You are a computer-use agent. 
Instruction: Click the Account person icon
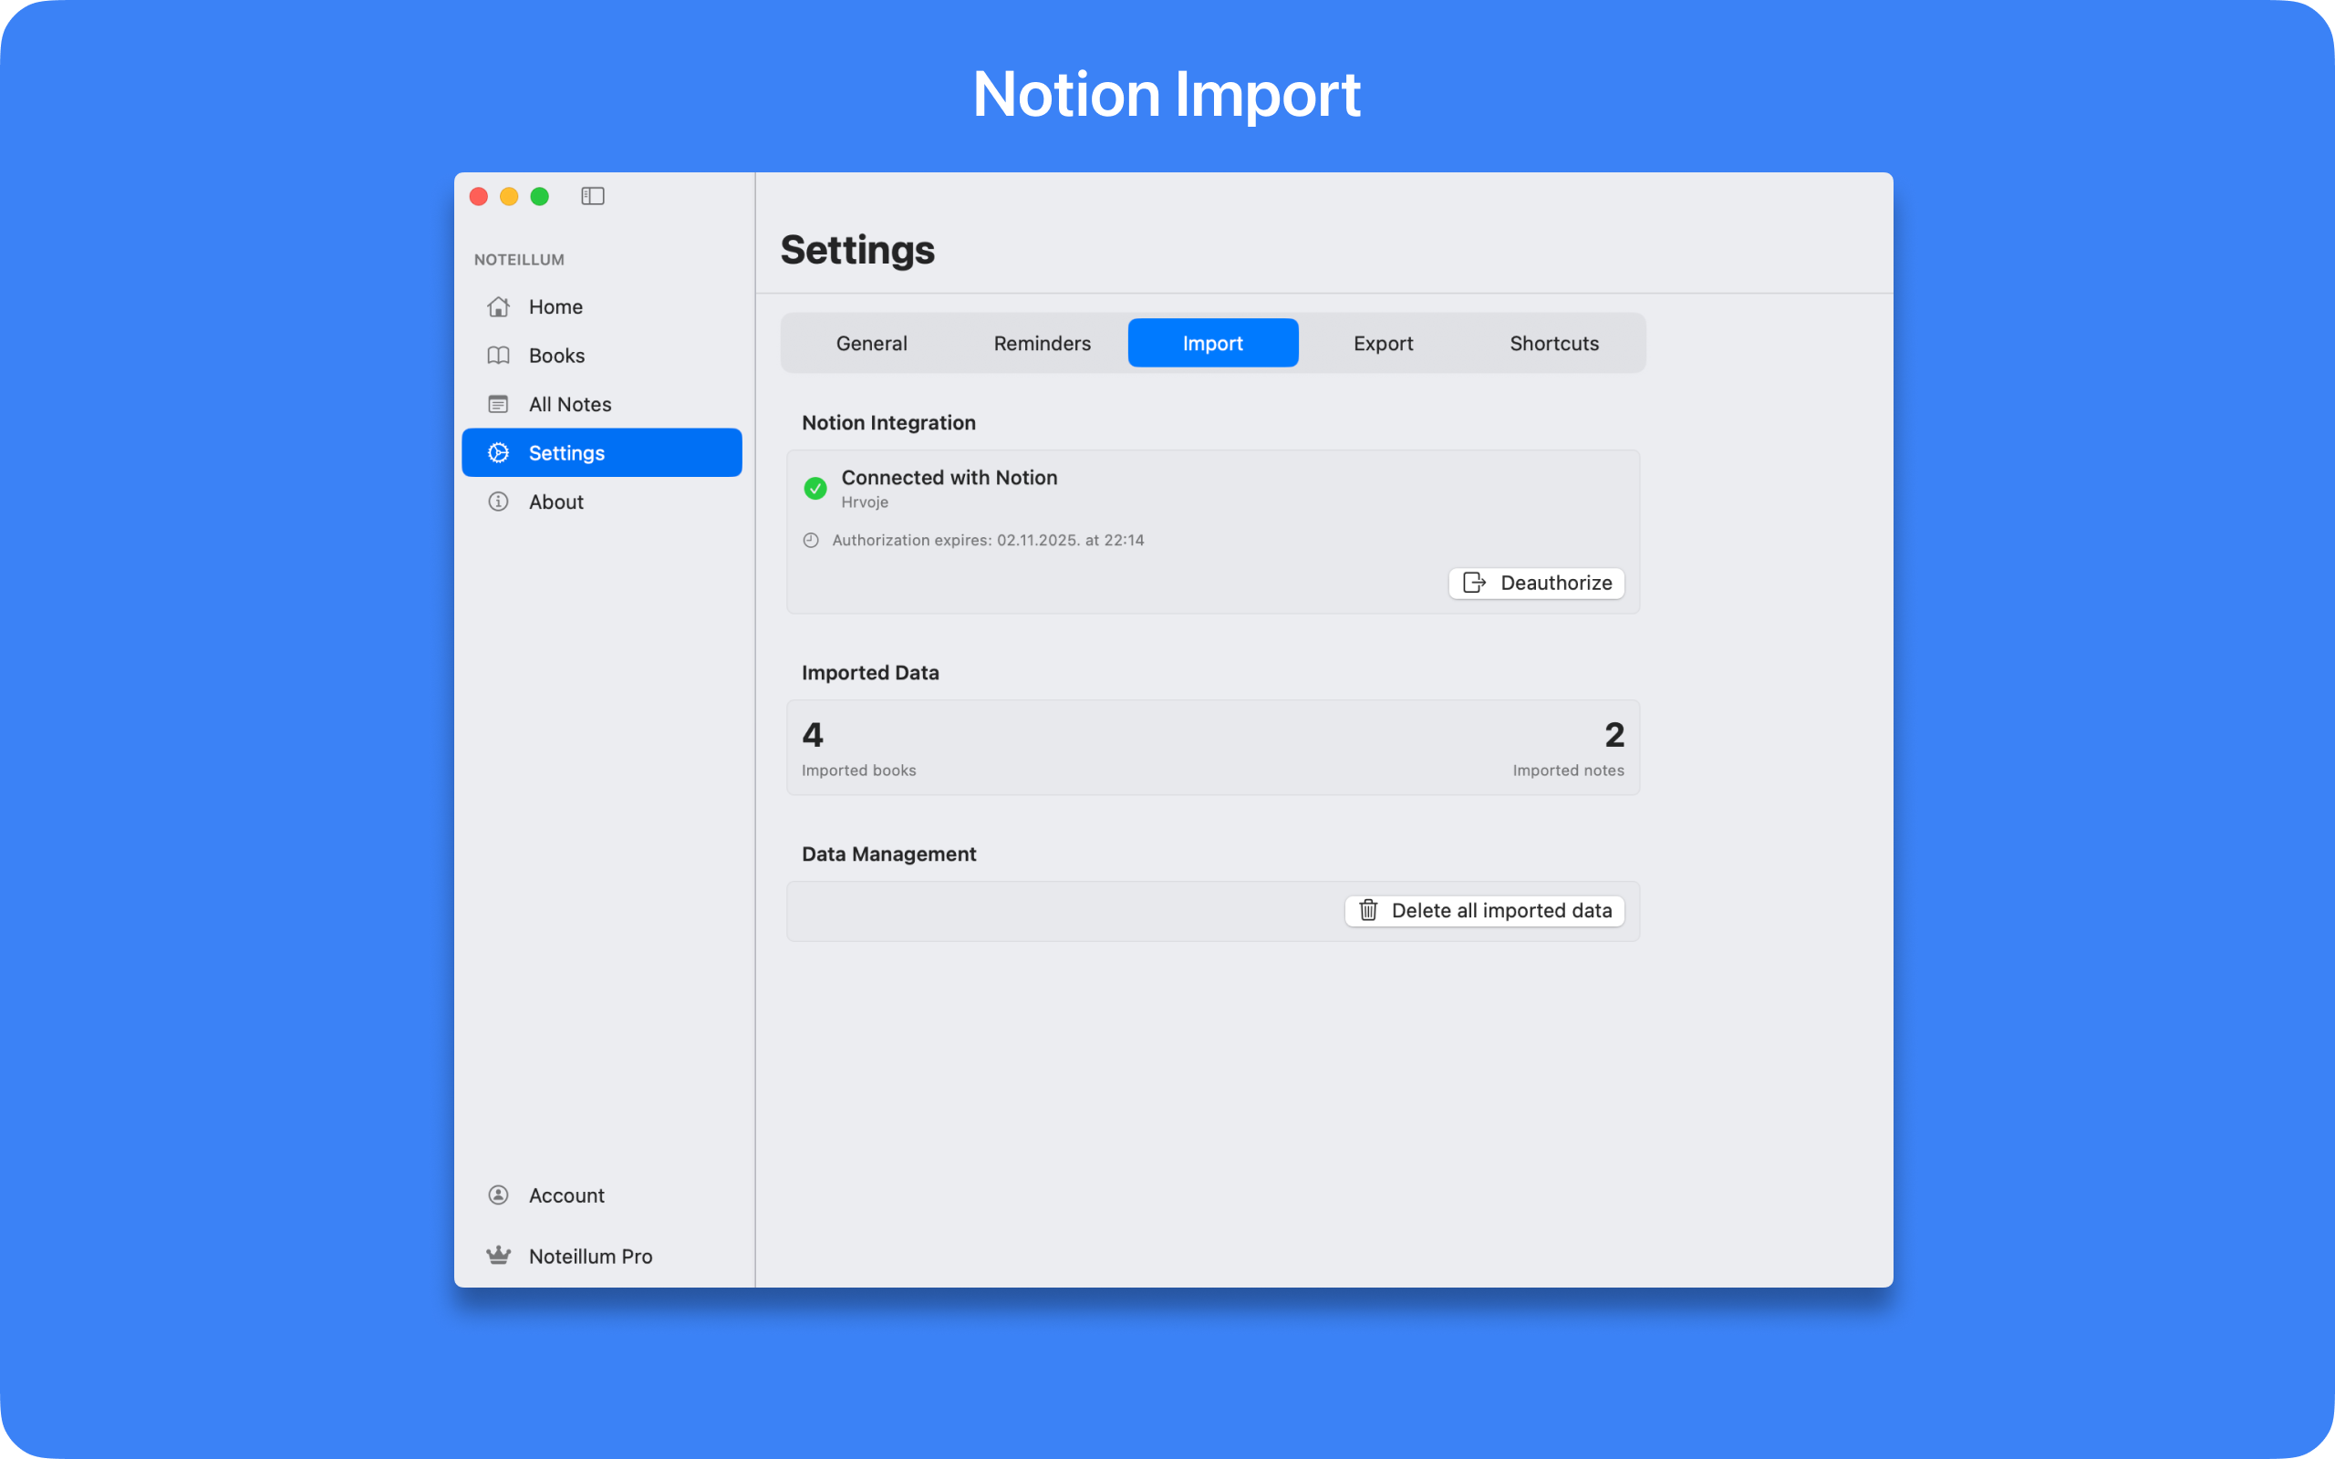[x=498, y=1195]
